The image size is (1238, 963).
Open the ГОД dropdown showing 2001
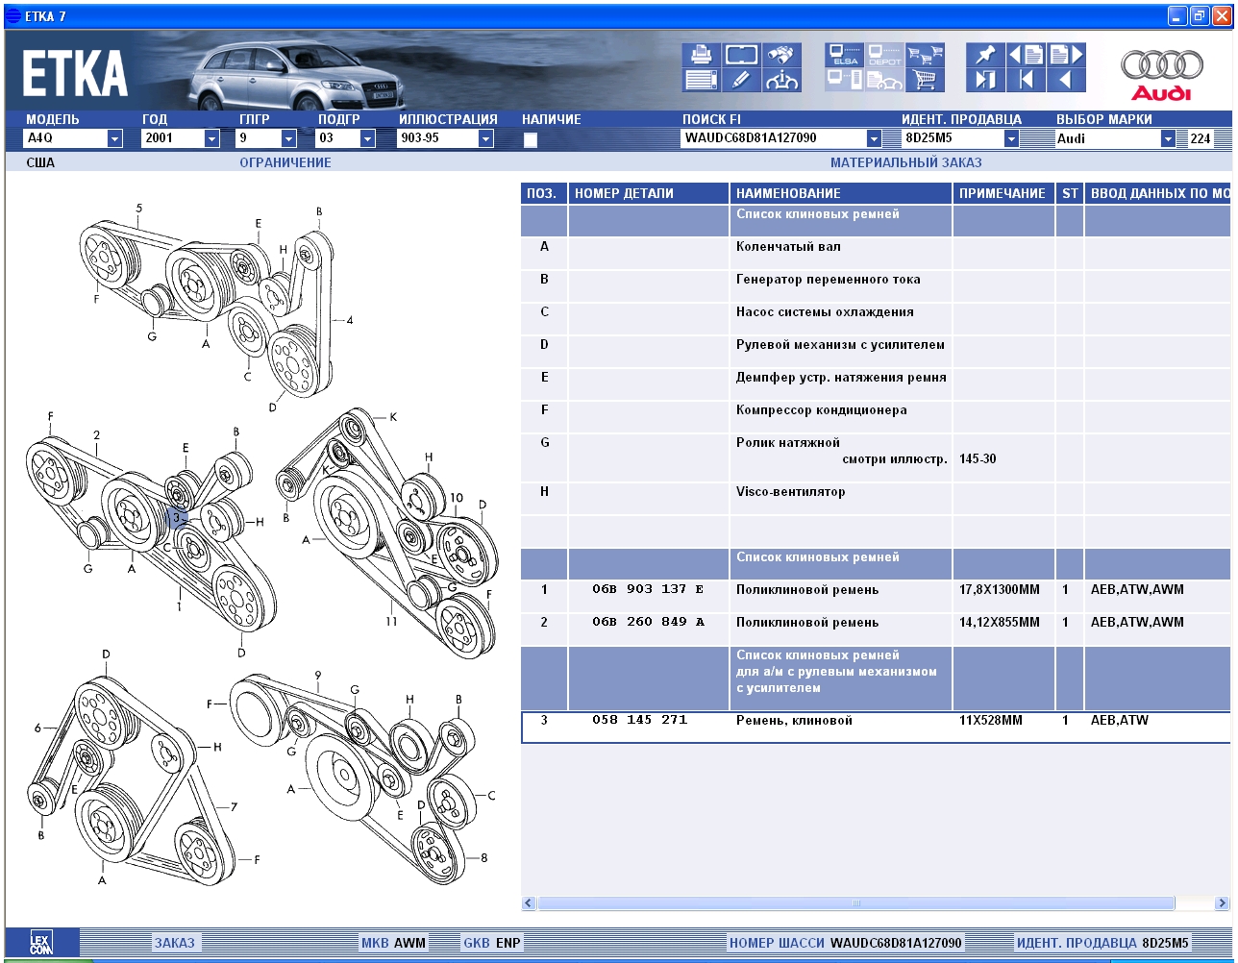(x=211, y=138)
